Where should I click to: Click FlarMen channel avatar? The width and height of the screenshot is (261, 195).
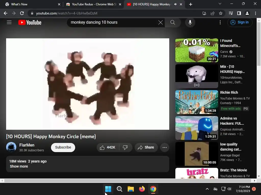point(11,147)
